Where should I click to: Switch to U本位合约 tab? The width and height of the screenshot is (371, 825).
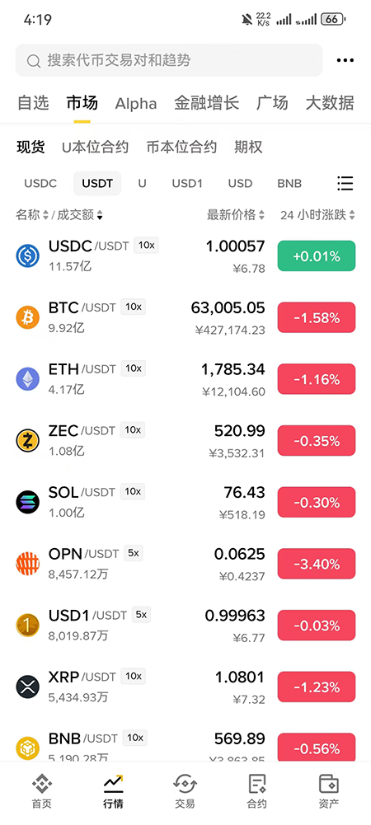click(96, 147)
